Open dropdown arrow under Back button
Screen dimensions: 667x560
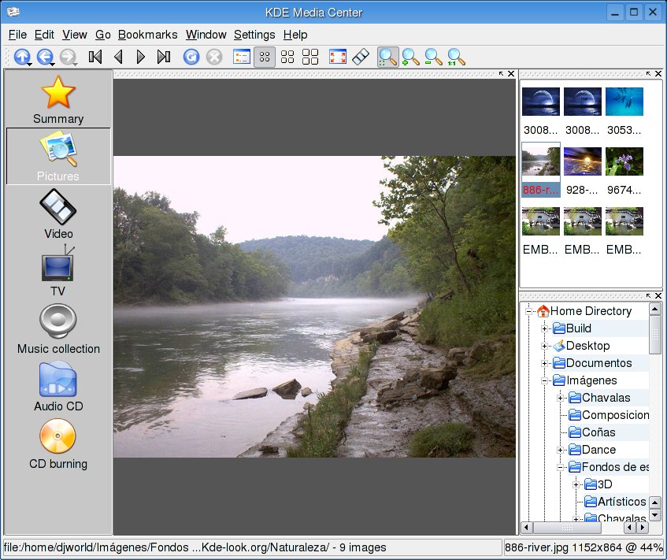pos(52,65)
